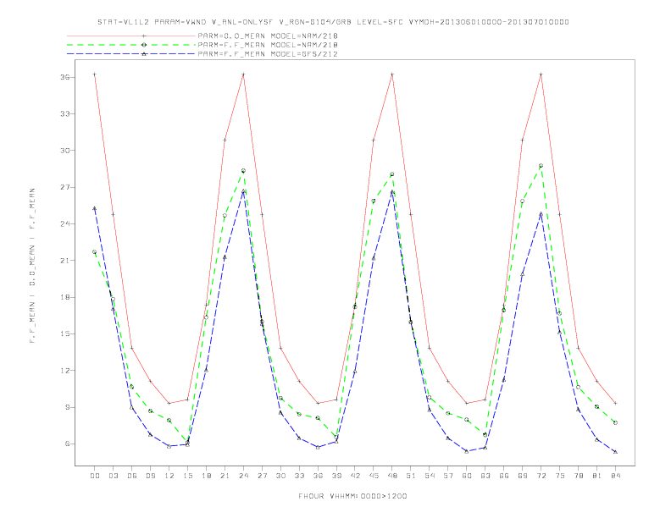Click y-axis tick label 30
671x518 pixels.
click(65, 151)
